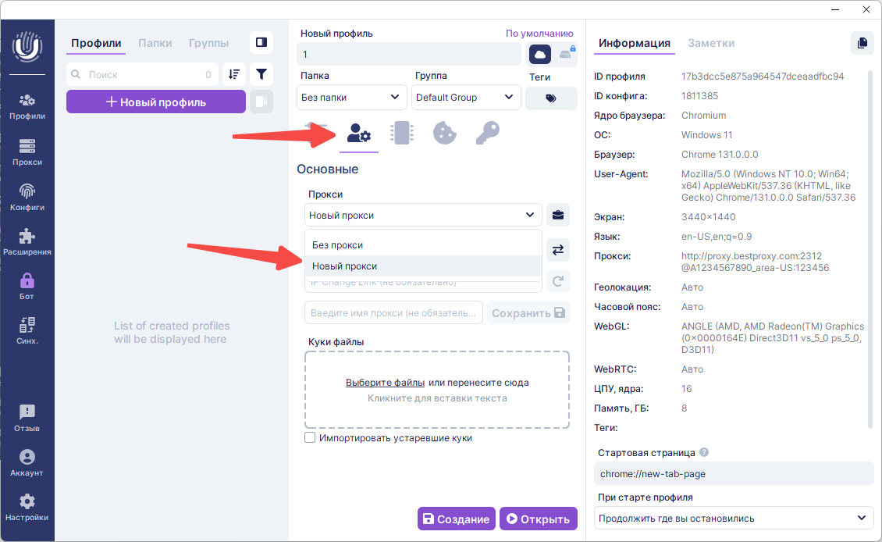882x542 pixels.
Task: Click the 'По умолчанию' link
Action: (x=539, y=34)
